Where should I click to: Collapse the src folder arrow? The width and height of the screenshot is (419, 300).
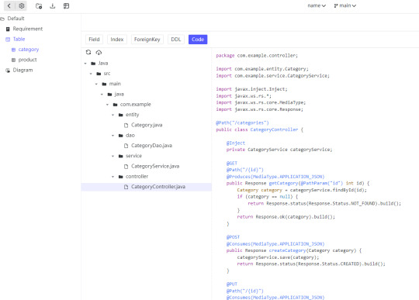pos(91,74)
